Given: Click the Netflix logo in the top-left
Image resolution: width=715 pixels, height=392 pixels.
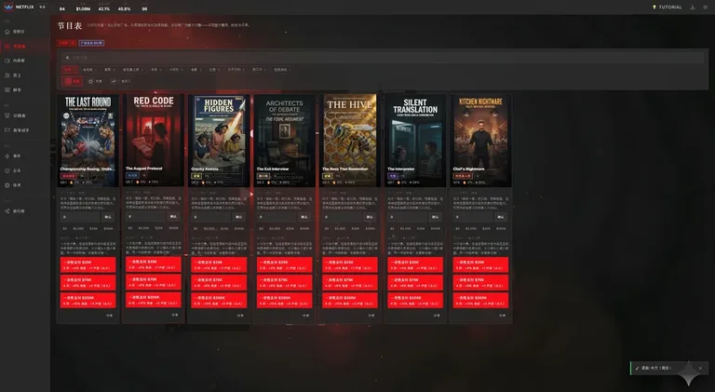Looking at the screenshot, I should (x=8, y=7).
